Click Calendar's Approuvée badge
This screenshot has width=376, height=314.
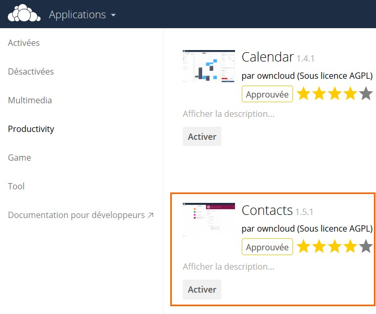[267, 94]
